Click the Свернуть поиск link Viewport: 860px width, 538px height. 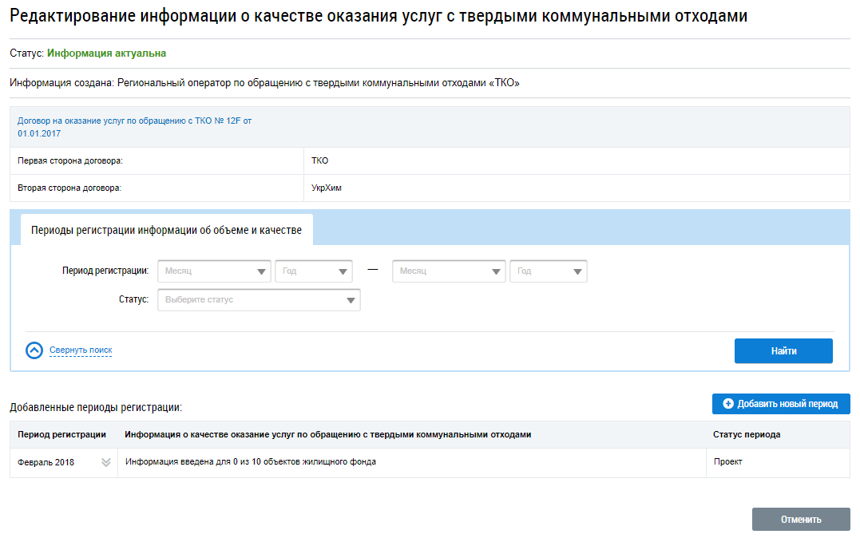coord(81,350)
